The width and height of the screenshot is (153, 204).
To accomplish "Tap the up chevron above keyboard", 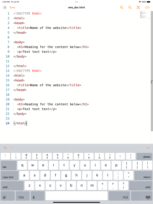I will tap(141, 148).
